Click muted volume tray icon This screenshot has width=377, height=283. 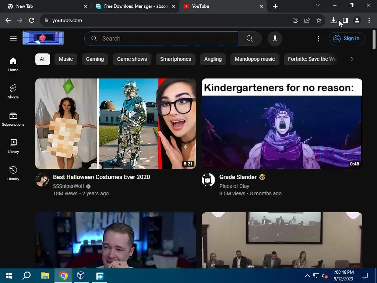tap(325, 276)
